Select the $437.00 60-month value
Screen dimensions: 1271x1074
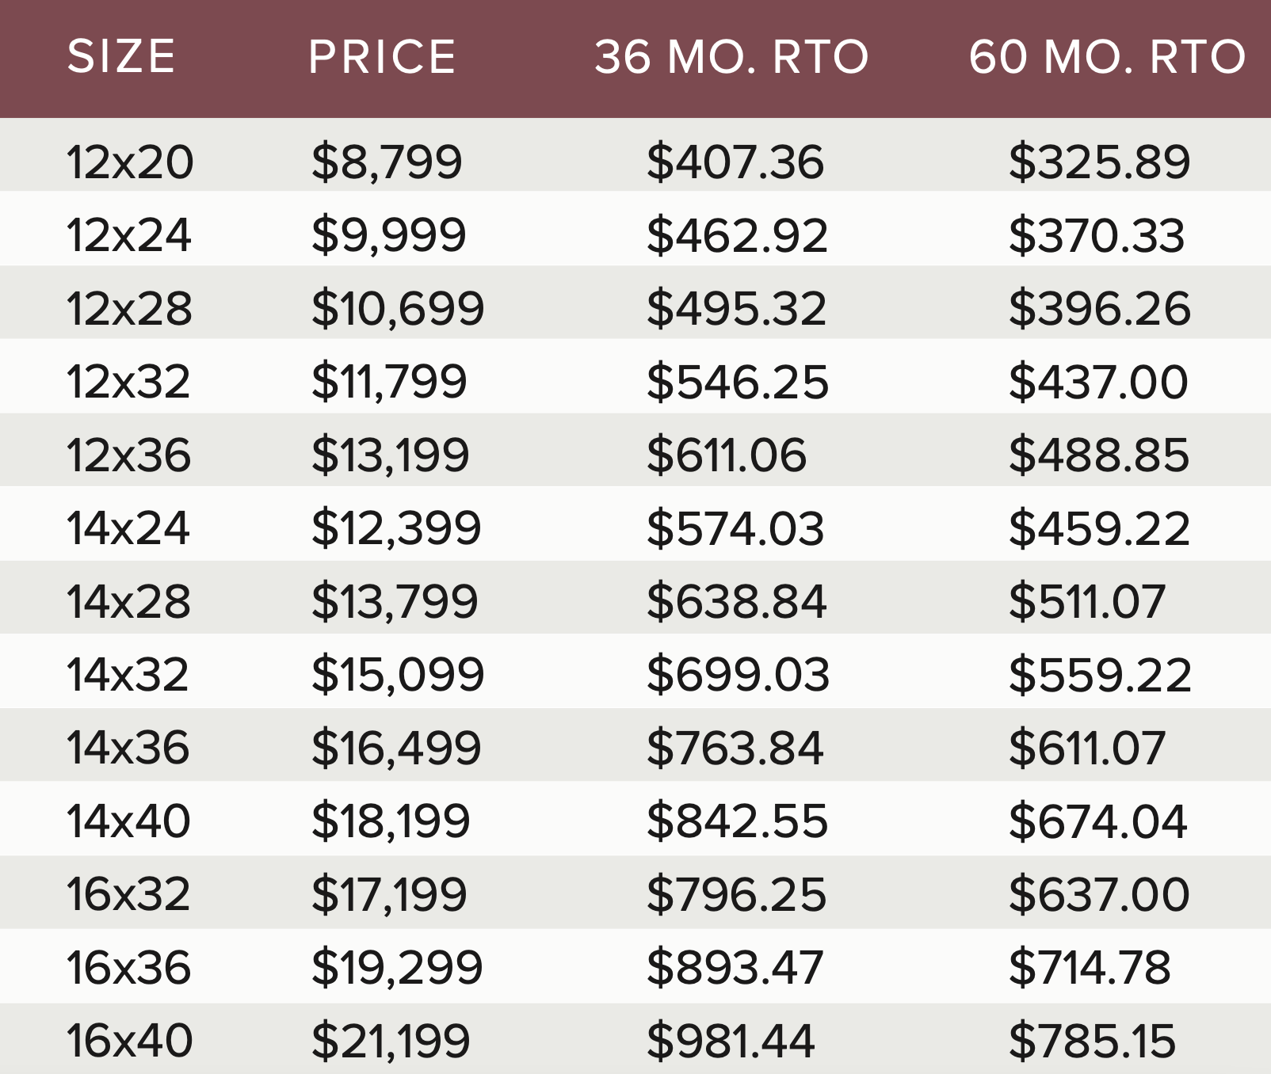pos(1098,382)
